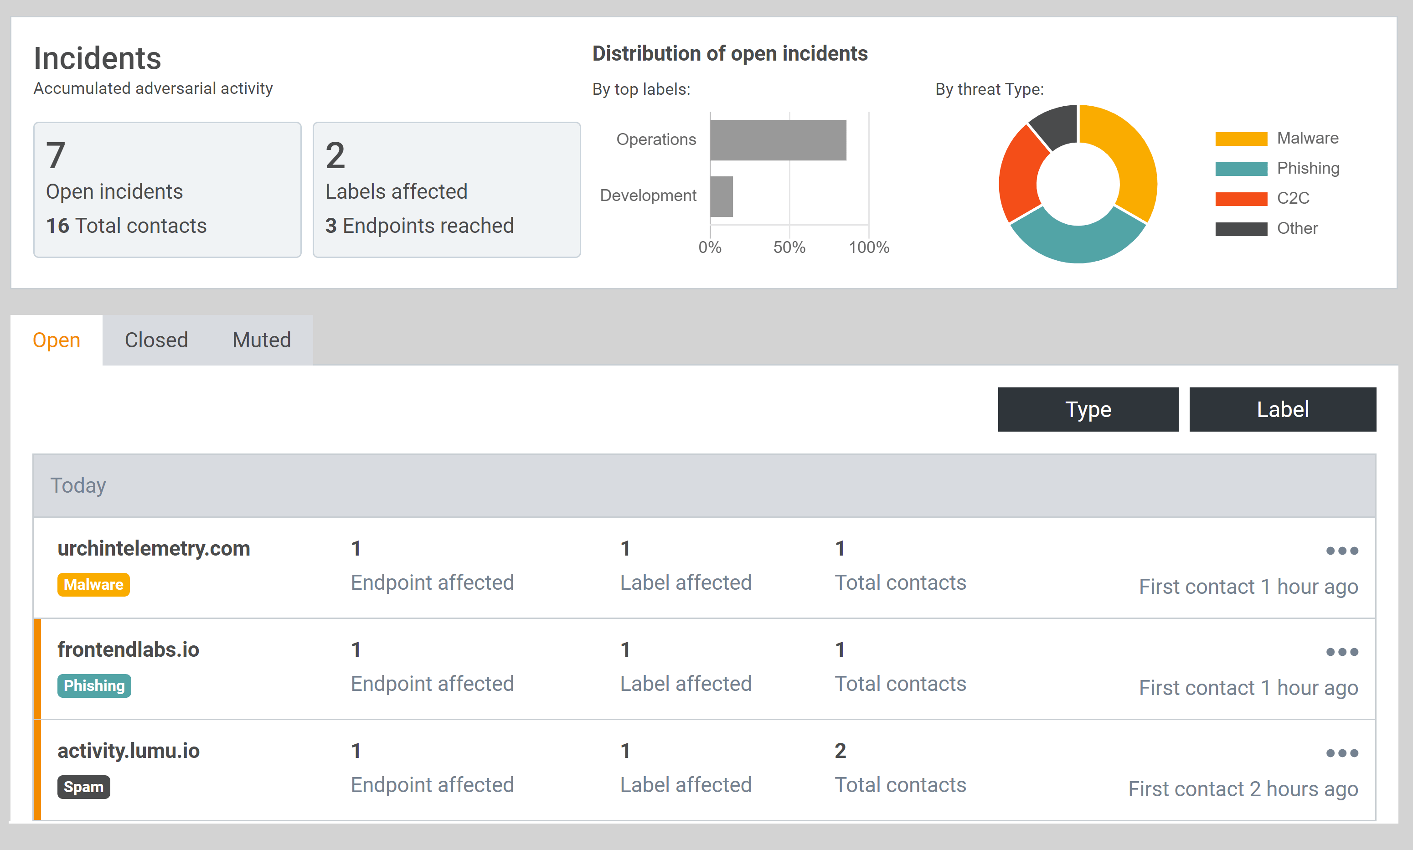The image size is (1413, 850).
Task: Click the Spam badge under activity.lumu.io
Action: click(83, 787)
